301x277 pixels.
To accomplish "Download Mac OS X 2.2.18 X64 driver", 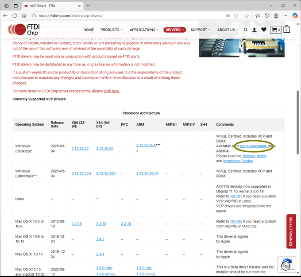I will pos(101,224).
